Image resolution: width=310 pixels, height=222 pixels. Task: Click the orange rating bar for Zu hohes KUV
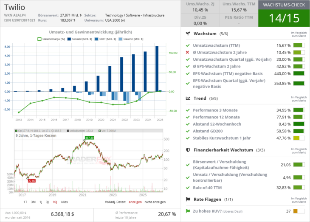tap(299, 211)
